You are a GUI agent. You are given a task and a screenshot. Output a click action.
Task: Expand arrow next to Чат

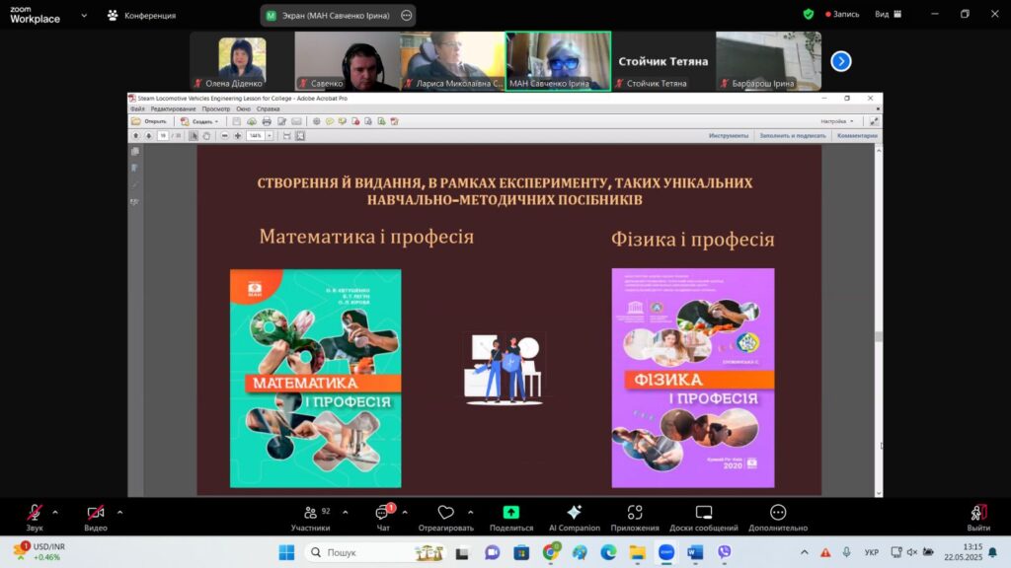(404, 513)
